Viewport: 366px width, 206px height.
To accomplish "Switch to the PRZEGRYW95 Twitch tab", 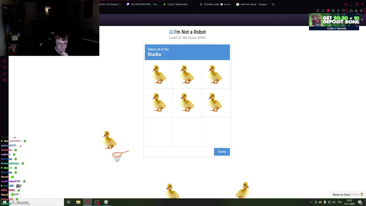I will pyautogui.click(x=142, y=4).
